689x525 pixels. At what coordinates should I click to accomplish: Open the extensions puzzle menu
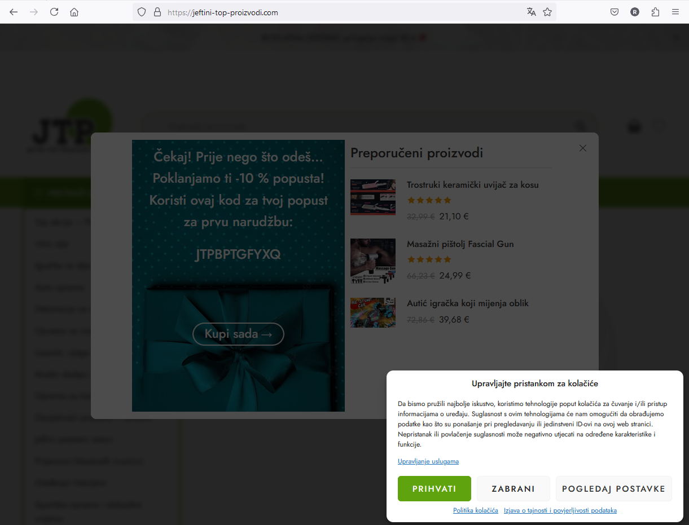point(655,12)
